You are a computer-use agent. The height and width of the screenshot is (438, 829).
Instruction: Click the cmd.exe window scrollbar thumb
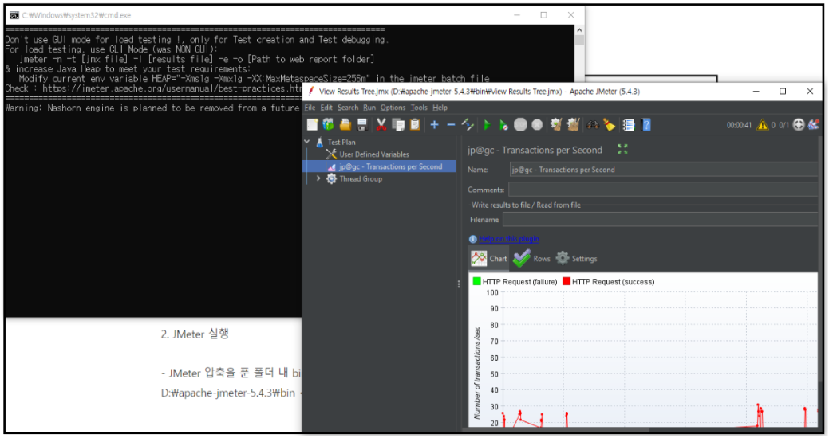pos(579,41)
